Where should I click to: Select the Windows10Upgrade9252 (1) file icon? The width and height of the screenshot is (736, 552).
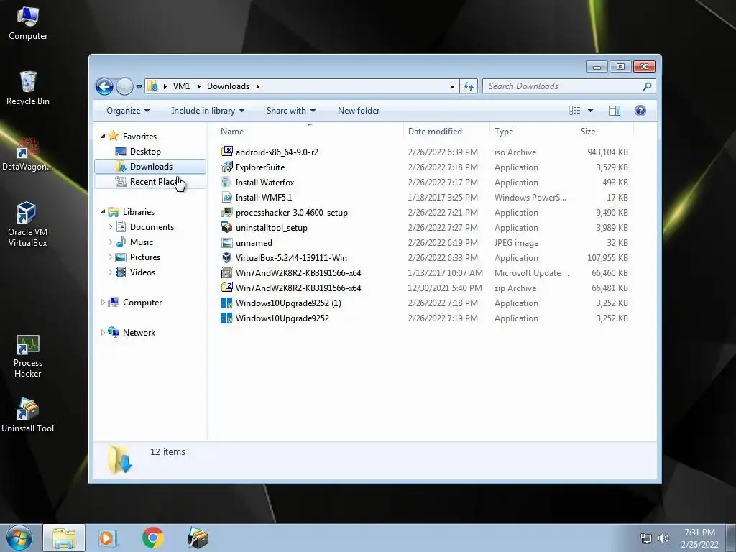pyautogui.click(x=226, y=303)
